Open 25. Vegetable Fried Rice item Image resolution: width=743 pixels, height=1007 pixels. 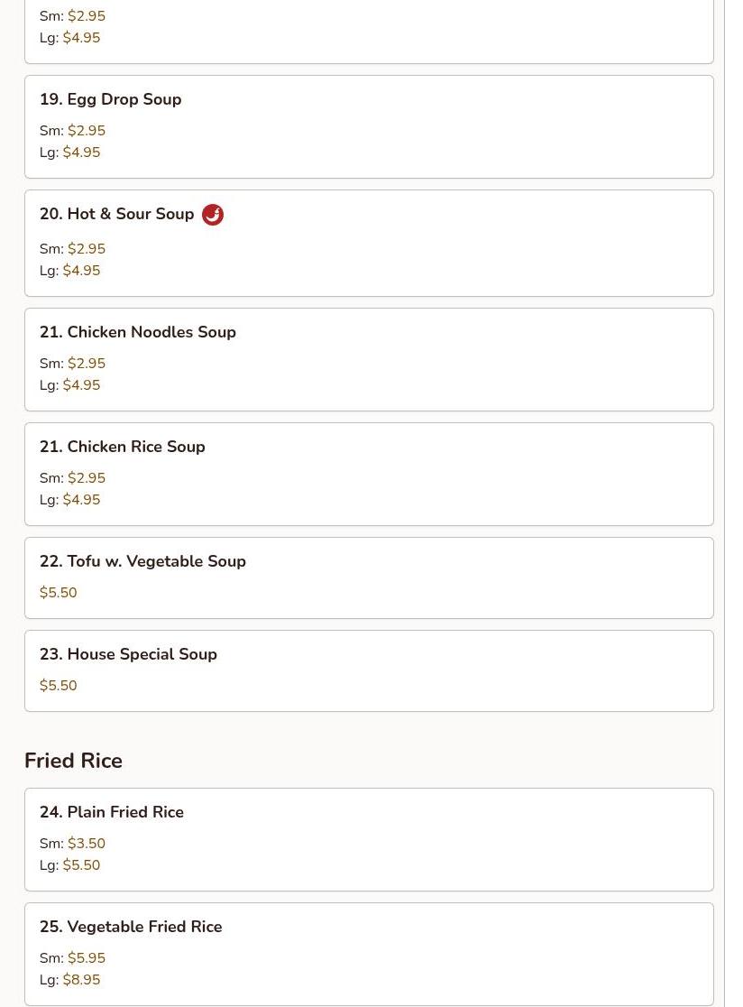pos(369,955)
